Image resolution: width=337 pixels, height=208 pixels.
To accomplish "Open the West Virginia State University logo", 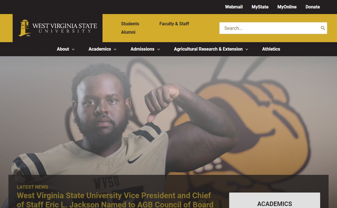I will (x=58, y=28).
